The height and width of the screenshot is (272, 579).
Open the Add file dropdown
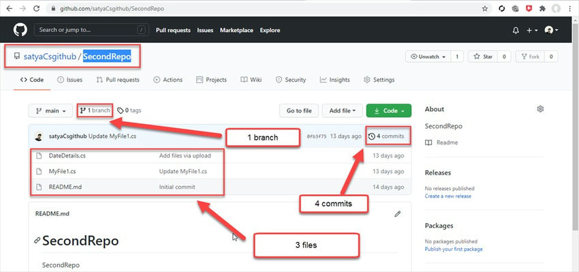(343, 111)
